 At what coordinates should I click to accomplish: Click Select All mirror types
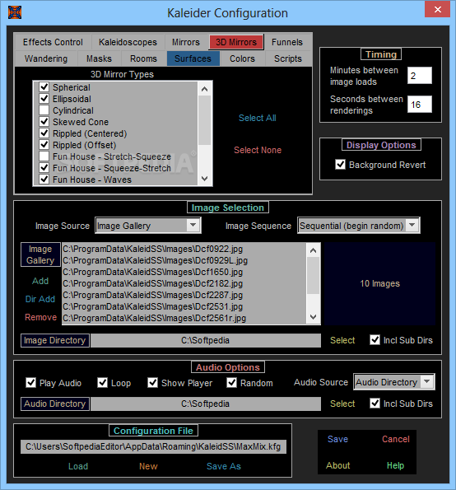point(258,118)
